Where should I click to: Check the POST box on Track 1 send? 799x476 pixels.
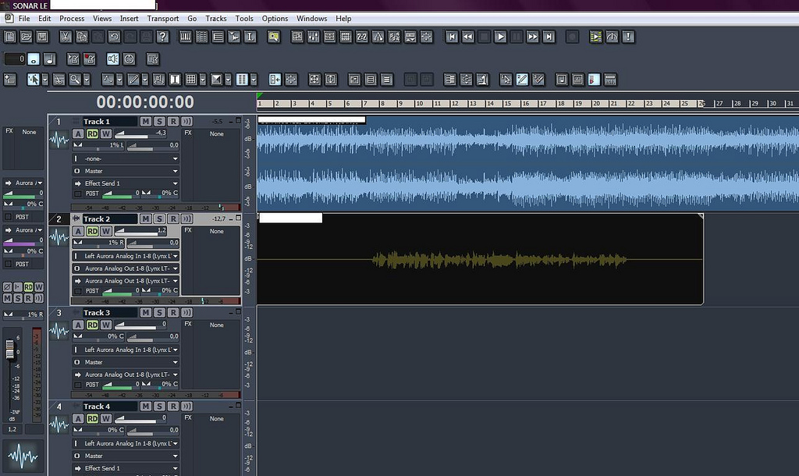(x=78, y=194)
